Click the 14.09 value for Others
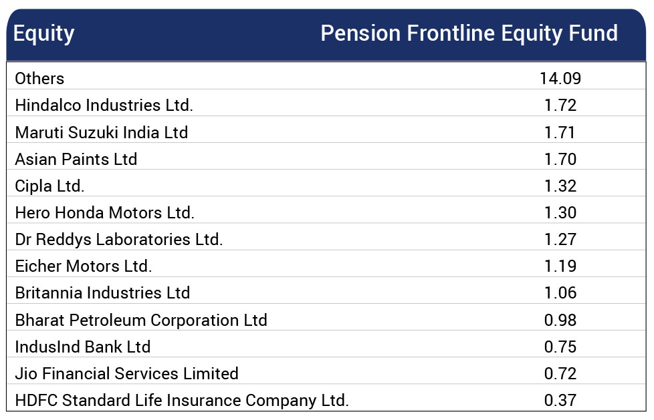Viewport: 654px width, 420px height. tap(560, 78)
